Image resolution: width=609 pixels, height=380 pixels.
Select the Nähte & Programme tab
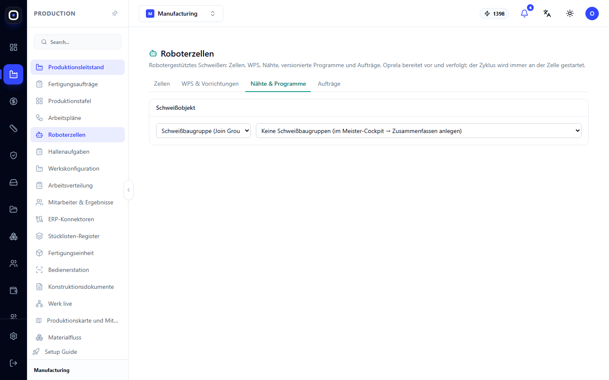pyautogui.click(x=278, y=84)
